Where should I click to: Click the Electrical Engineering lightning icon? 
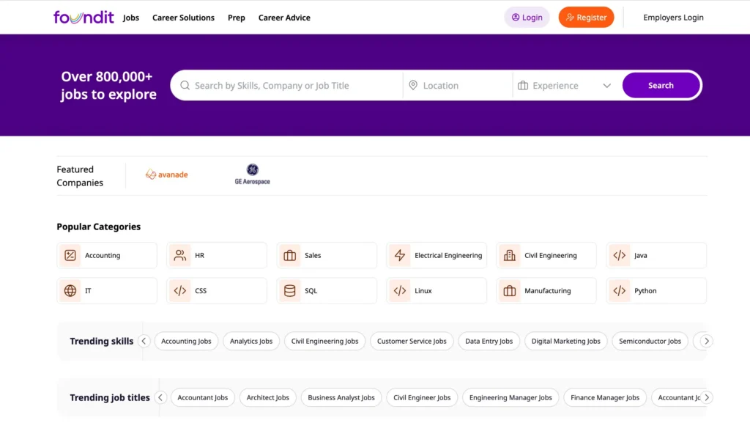point(400,255)
